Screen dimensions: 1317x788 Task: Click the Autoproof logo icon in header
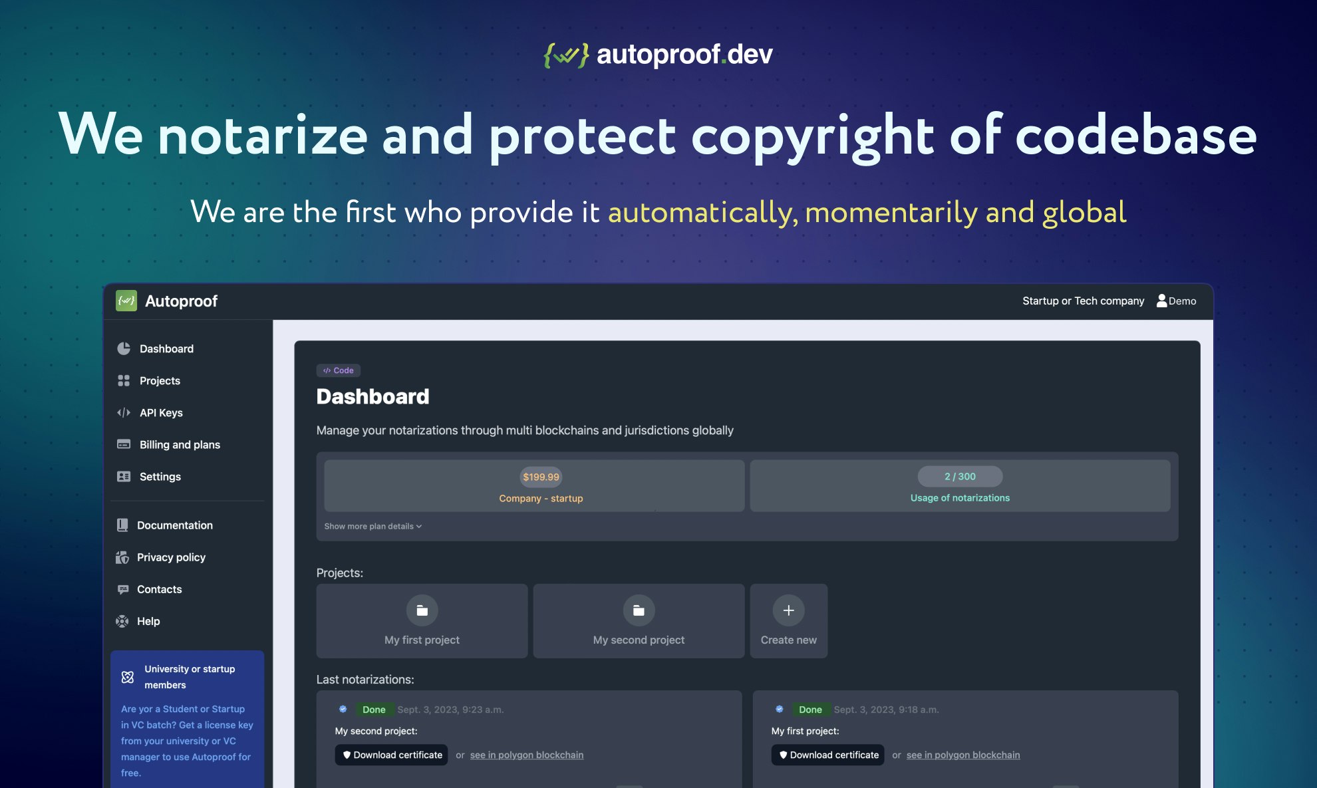126,301
